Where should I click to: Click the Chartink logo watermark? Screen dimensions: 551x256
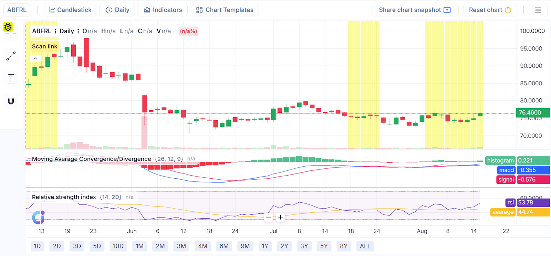tap(38, 217)
